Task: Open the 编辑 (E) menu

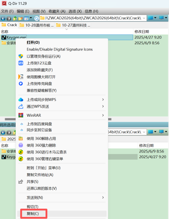Action: pyautogui.click(x=23, y=11)
